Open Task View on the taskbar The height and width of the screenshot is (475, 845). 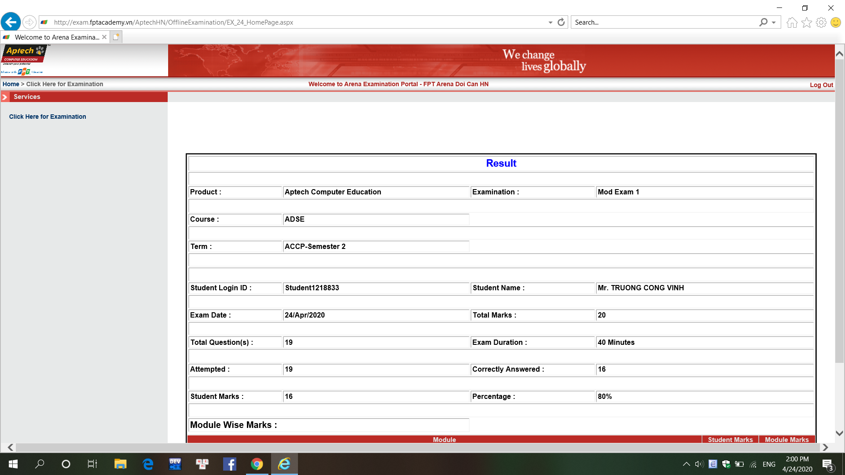point(92,464)
